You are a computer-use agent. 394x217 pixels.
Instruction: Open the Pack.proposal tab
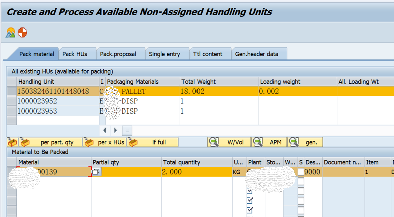[118, 54]
